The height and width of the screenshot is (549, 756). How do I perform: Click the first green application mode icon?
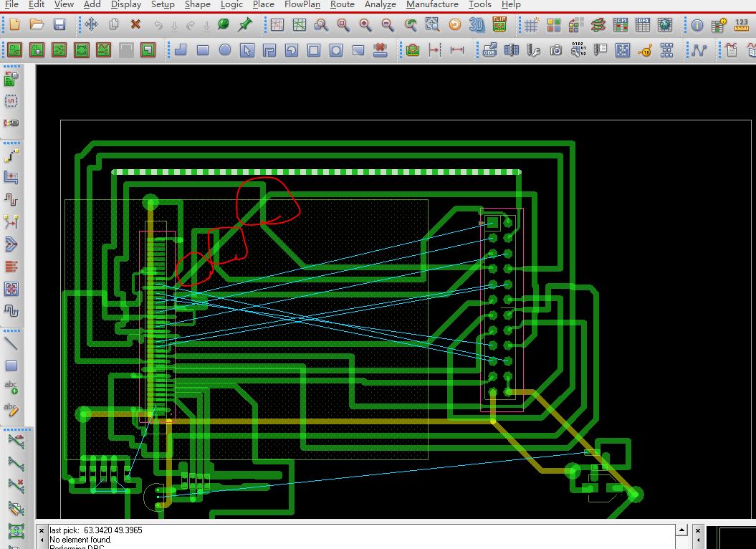pyautogui.click(x=14, y=49)
